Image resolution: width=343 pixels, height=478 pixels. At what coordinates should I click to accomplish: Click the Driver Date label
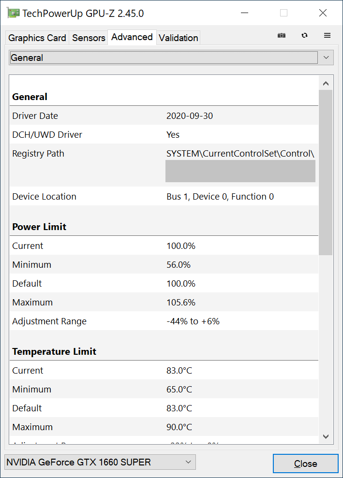[35, 116]
